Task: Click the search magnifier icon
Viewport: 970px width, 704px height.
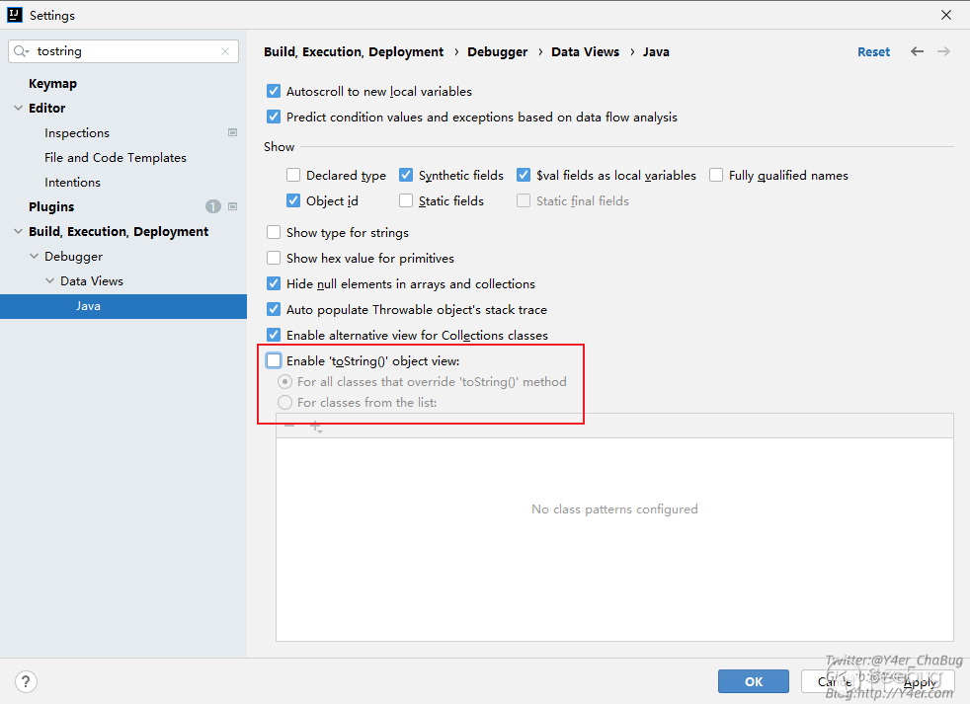Action: pos(22,51)
